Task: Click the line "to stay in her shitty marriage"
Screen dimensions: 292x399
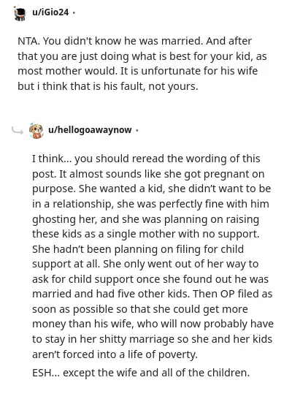Action: 152,339
